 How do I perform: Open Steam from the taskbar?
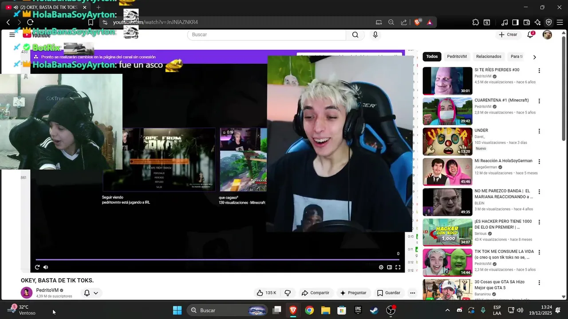[374, 310]
